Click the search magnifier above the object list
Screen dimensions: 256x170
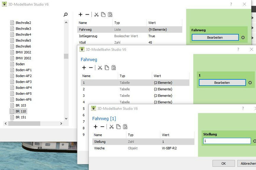[66, 15]
